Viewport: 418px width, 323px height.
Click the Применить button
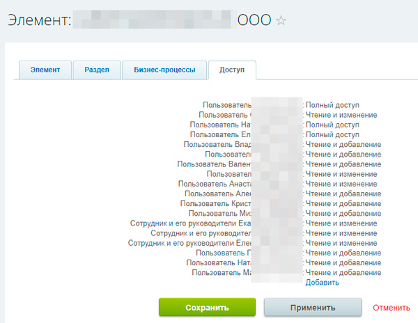click(312, 307)
